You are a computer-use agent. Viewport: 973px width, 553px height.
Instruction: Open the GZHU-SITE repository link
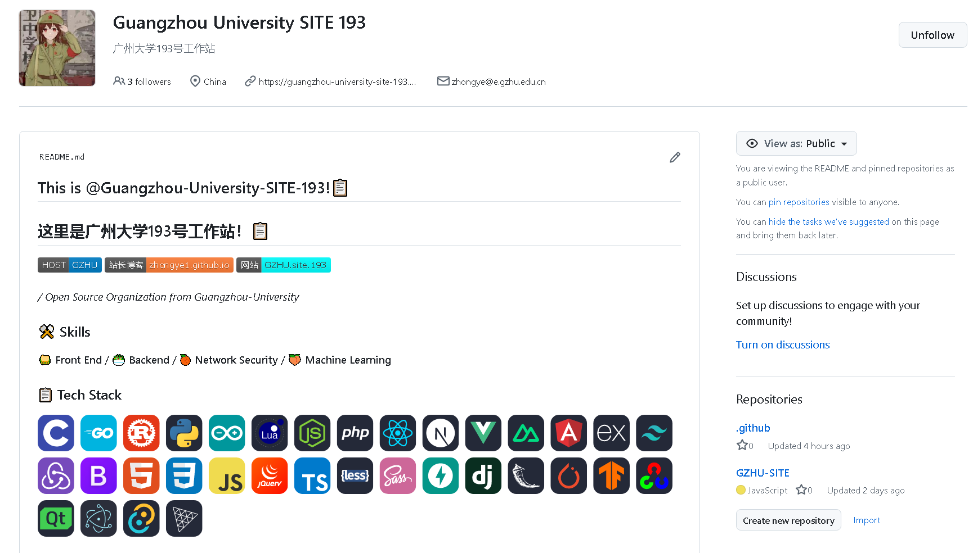tap(763, 473)
